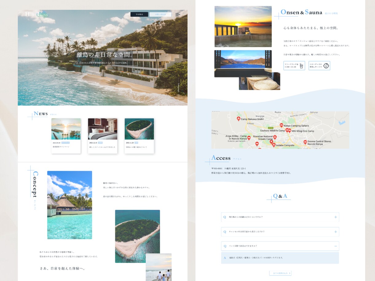Click the Onsen & Sauna heading
The width and height of the screenshot is (375, 281).
(x=301, y=13)
